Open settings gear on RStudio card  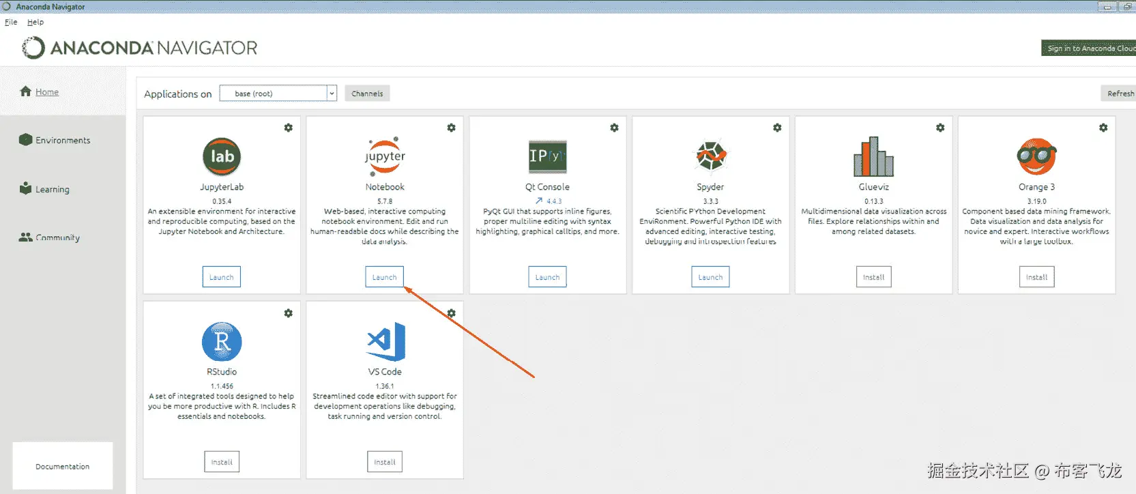pyautogui.click(x=289, y=313)
